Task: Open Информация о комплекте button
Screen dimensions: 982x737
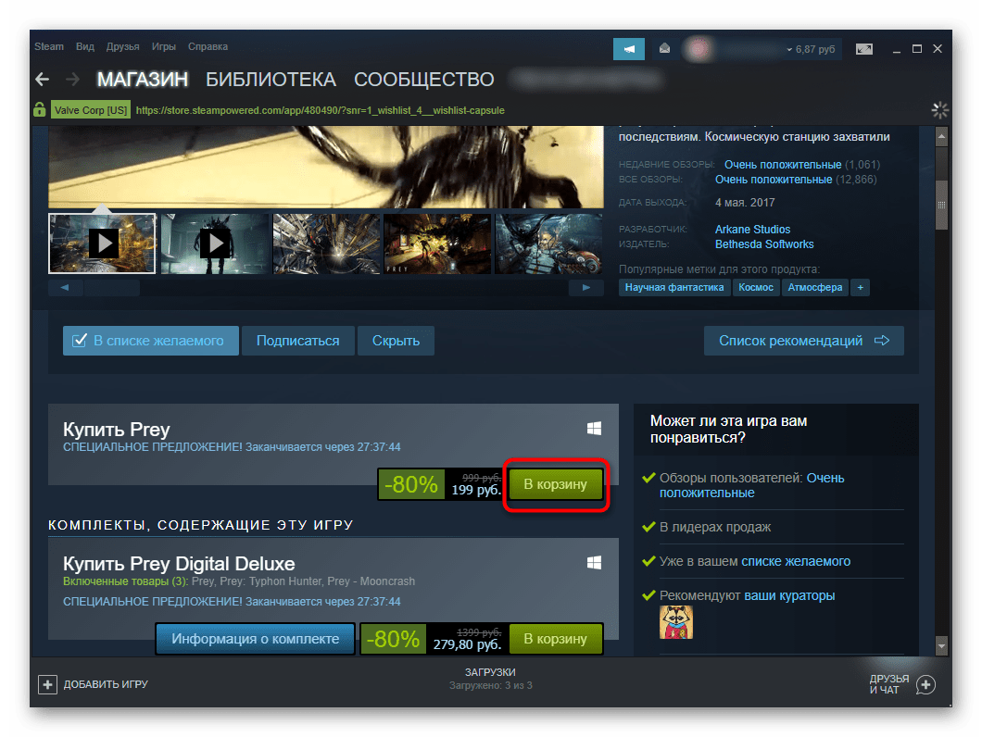Action: 256,639
